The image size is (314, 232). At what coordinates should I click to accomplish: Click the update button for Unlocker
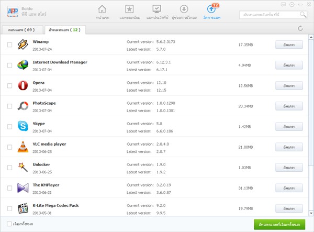coord(289,168)
